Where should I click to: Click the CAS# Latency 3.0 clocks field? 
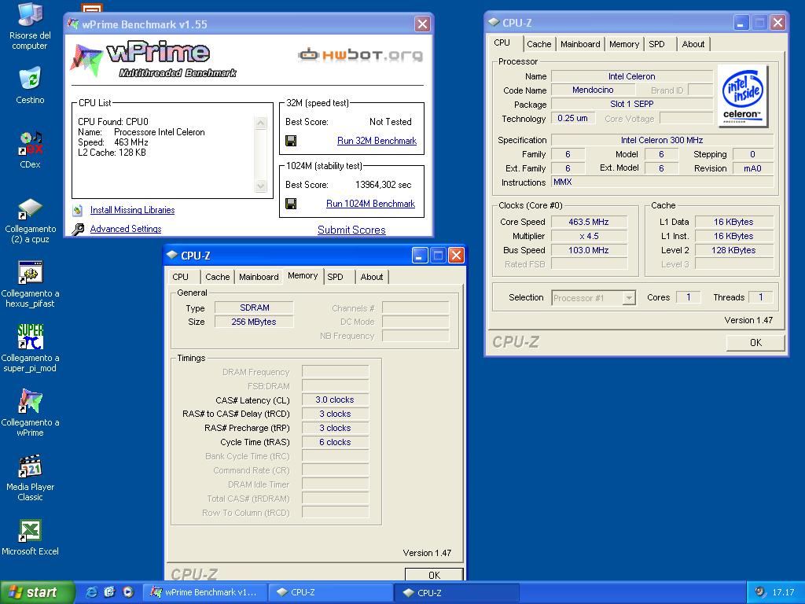[335, 400]
